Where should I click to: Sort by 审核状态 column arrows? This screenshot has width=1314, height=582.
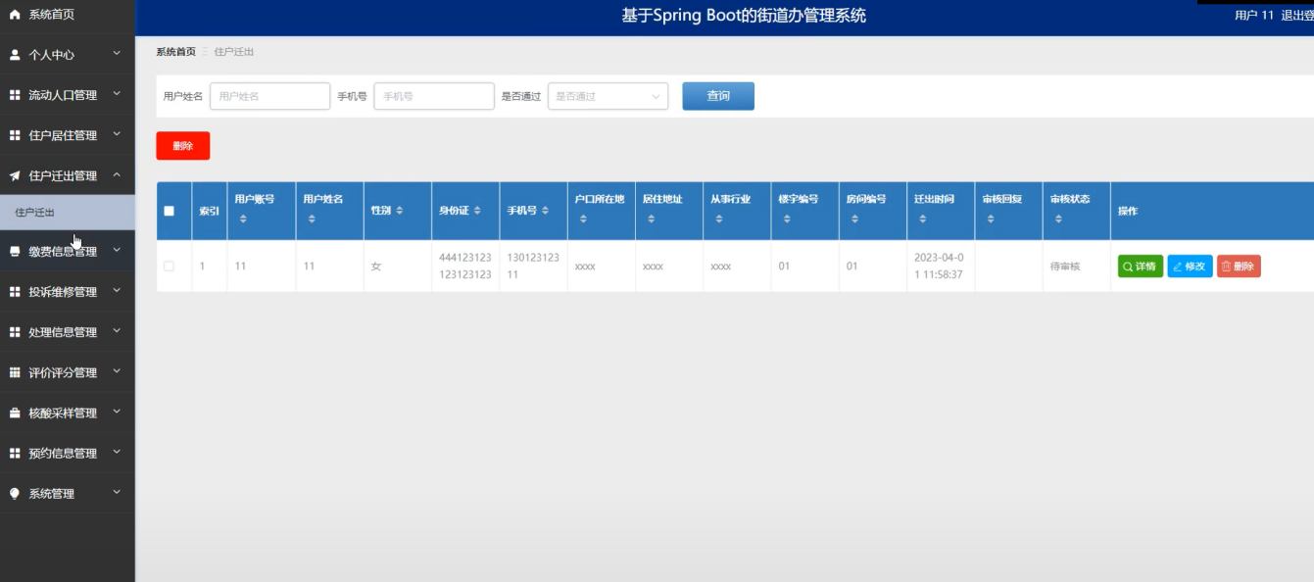(x=1059, y=219)
